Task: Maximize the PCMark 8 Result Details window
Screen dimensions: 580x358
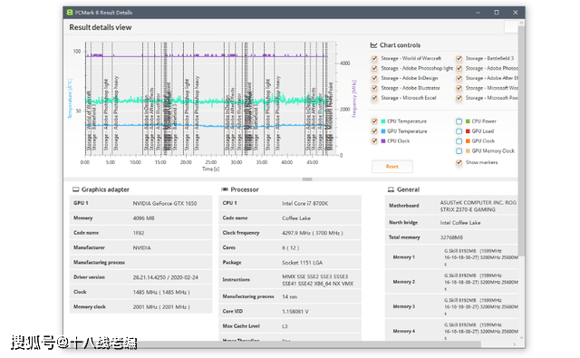Action: 497,12
